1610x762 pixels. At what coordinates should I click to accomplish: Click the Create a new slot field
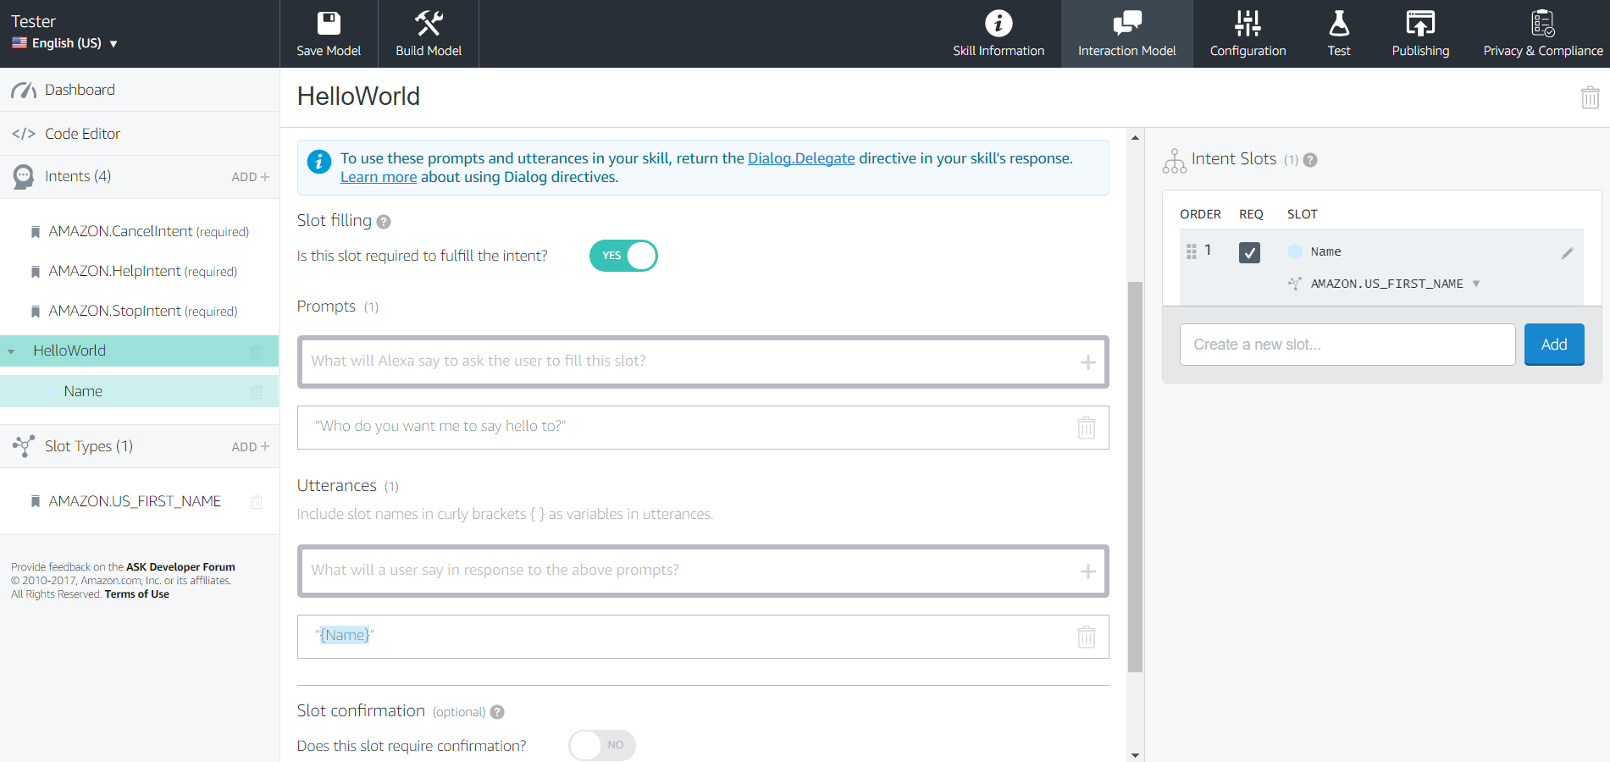click(1347, 345)
